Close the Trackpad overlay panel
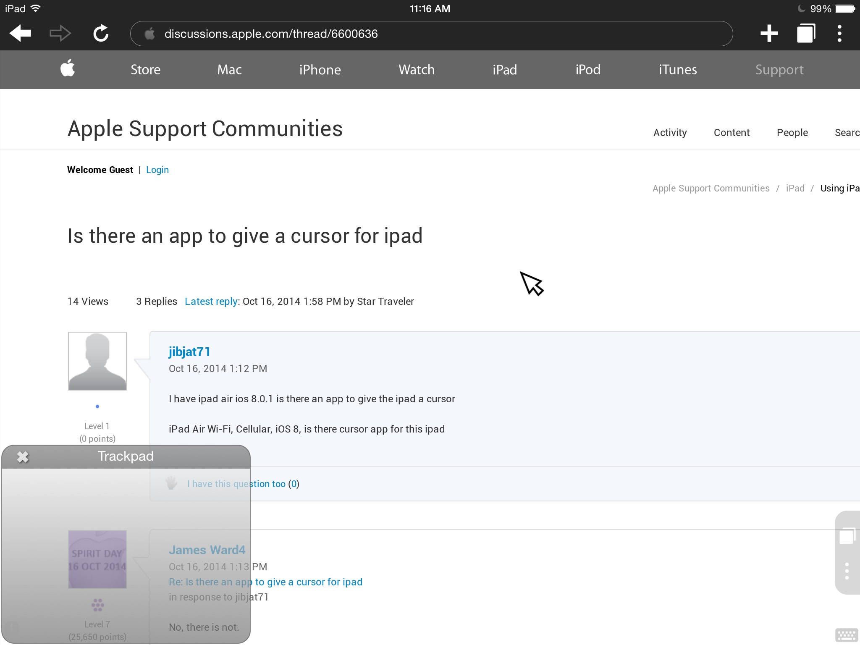860x645 pixels. 23,457
